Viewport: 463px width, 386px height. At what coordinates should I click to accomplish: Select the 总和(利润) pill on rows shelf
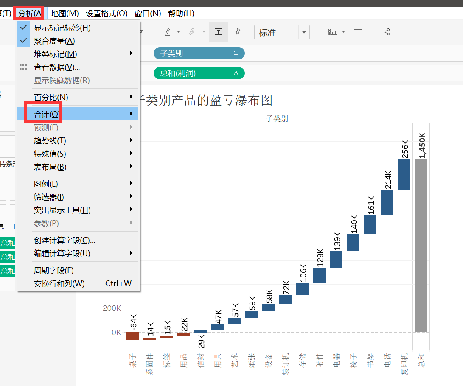point(199,73)
